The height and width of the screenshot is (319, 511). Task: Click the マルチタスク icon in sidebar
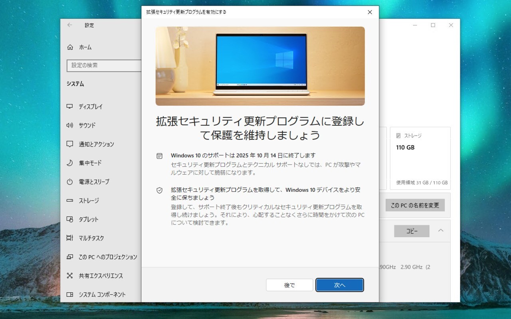pyautogui.click(x=70, y=238)
